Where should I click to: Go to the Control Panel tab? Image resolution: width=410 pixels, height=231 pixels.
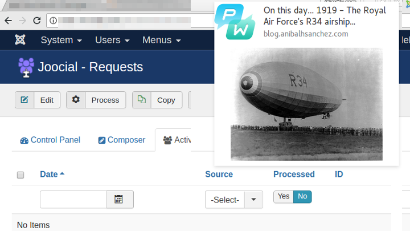[x=50, y=140]
